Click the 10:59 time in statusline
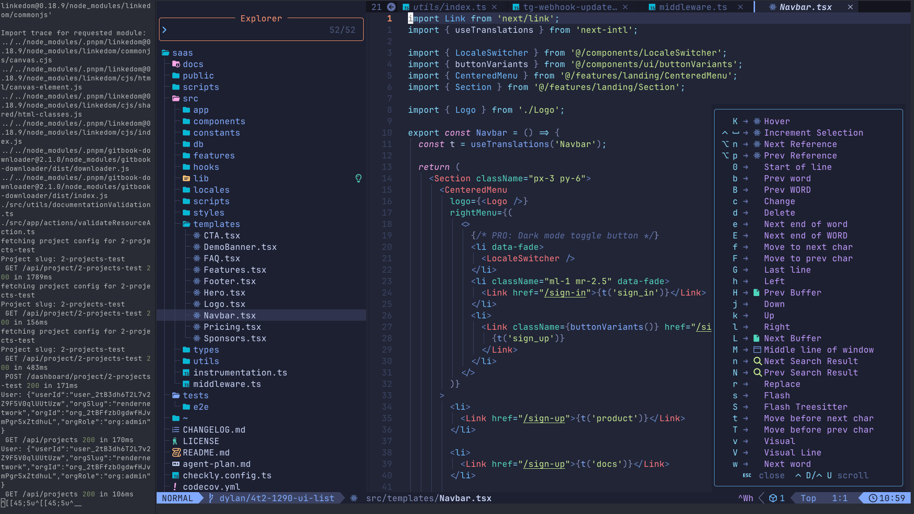This screenshot has height=514, width=914. (x=892, y=498)
